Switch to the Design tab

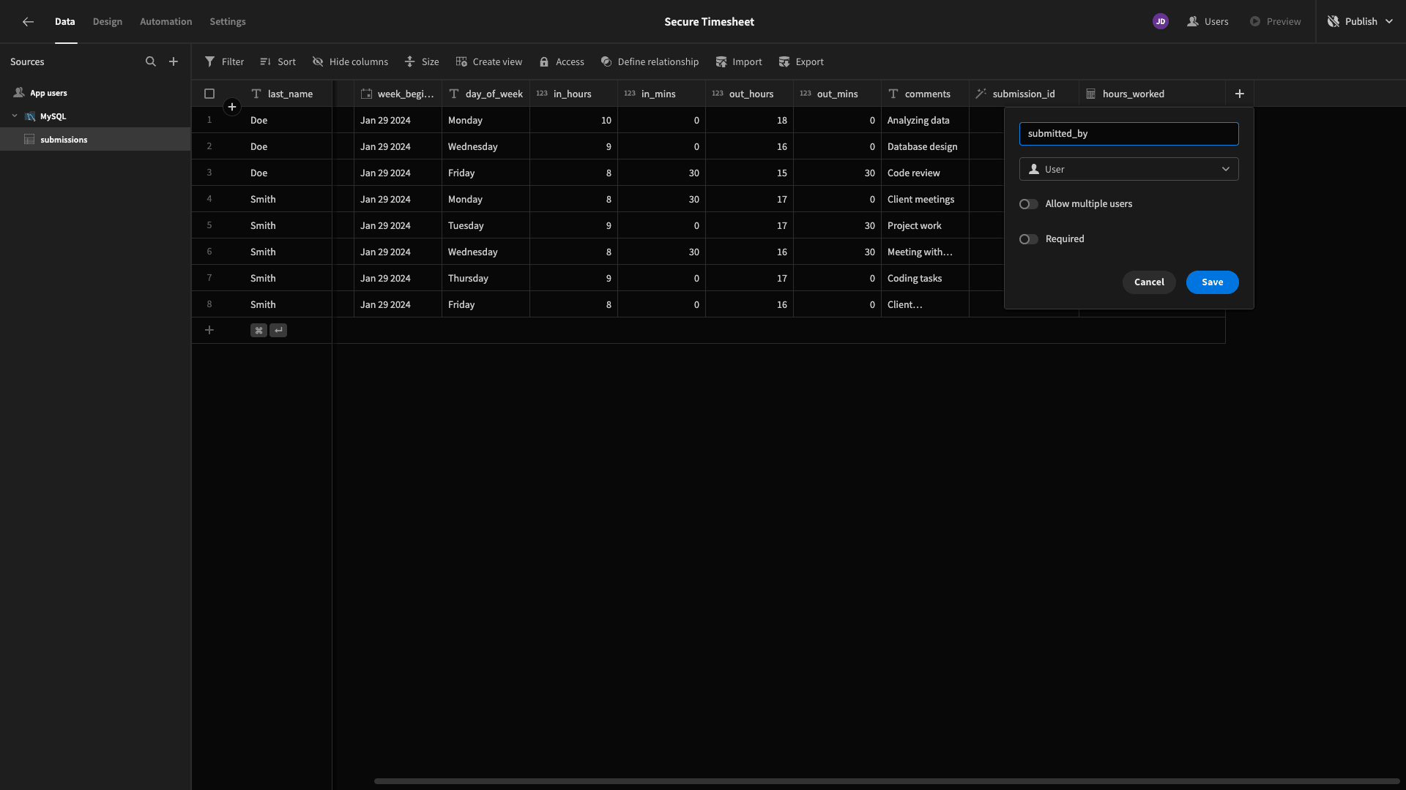pyautogui.click(x=108, y=22)
